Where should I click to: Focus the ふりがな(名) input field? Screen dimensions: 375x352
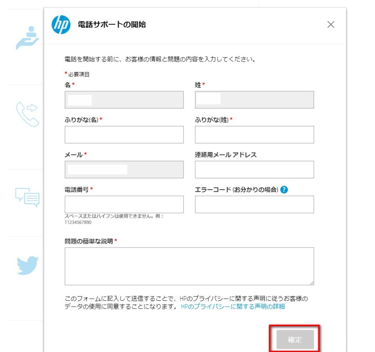point(124,135)
